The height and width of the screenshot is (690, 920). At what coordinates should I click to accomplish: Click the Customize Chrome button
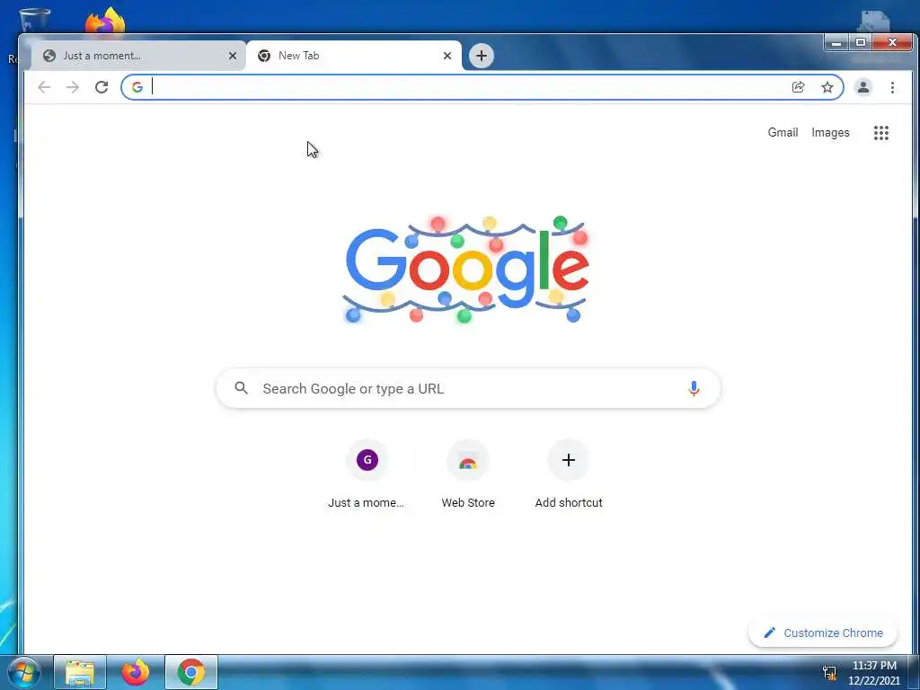(x=823, y=632)
